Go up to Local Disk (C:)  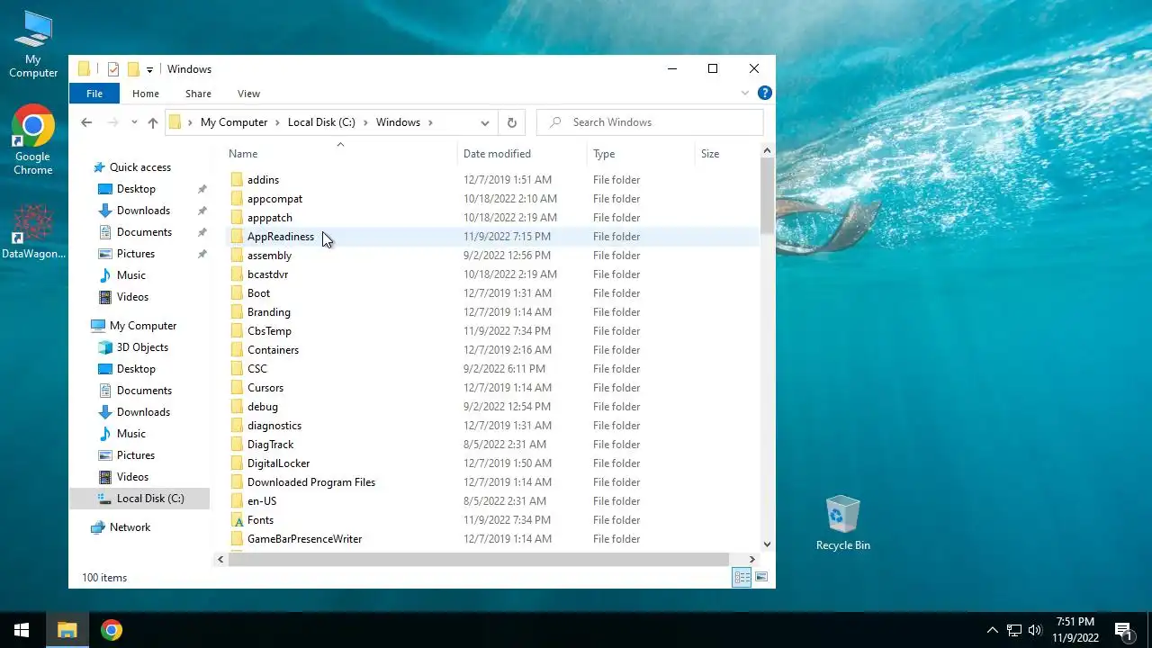click(152, 122)
